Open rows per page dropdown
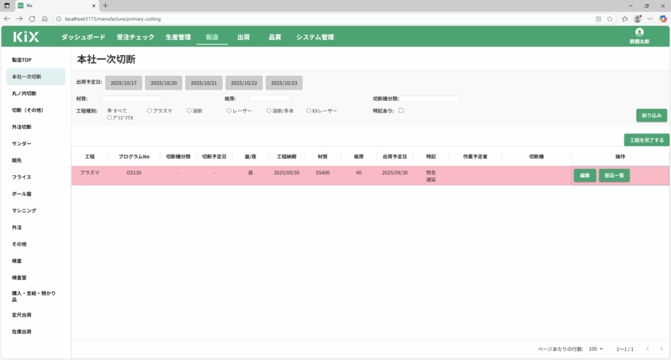Image resolution: width=671 pixels, height=360 pixels. [596, 349]
